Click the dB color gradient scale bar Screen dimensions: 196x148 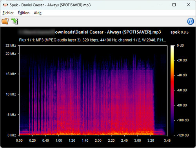tap(172, 90)
